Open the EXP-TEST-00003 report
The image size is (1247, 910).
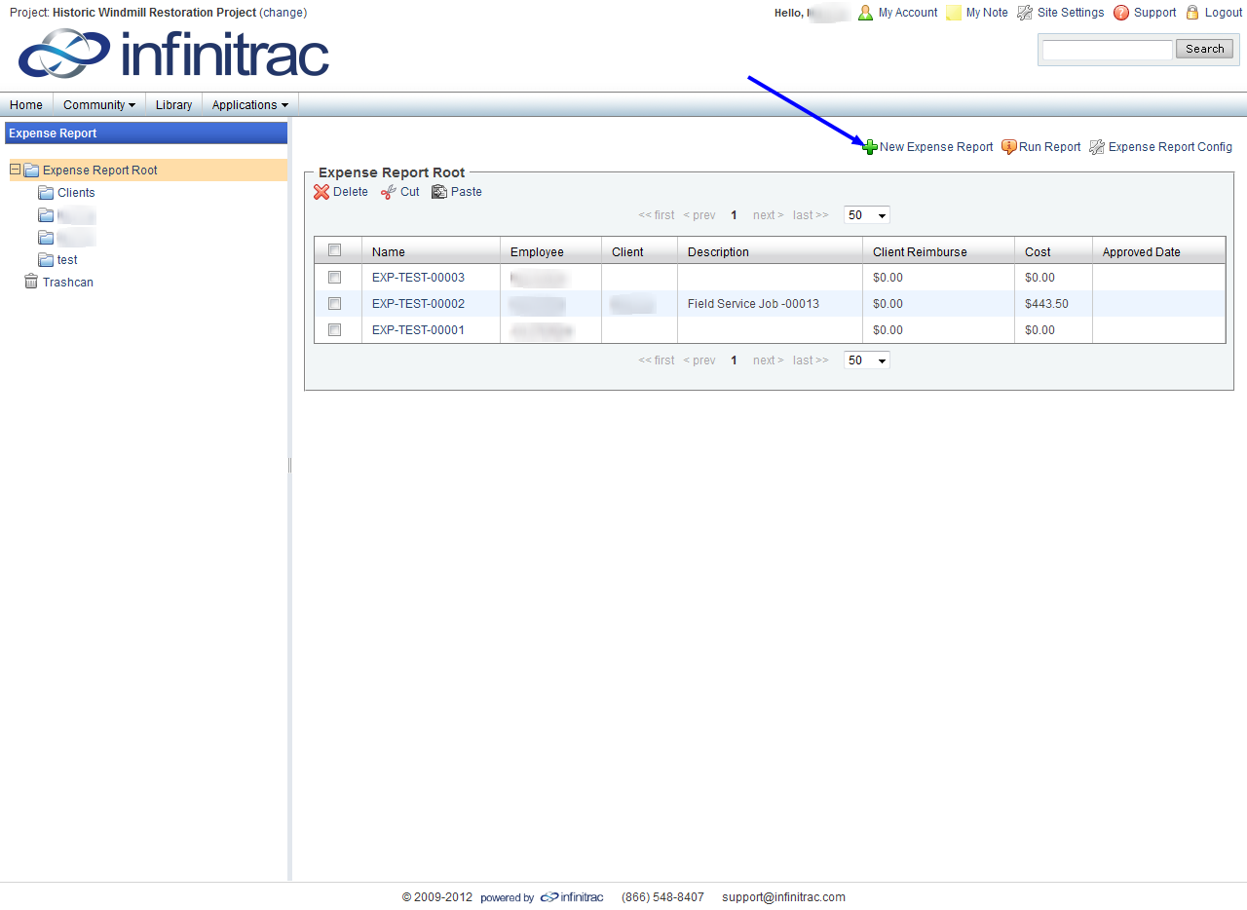tap(419, 278)
